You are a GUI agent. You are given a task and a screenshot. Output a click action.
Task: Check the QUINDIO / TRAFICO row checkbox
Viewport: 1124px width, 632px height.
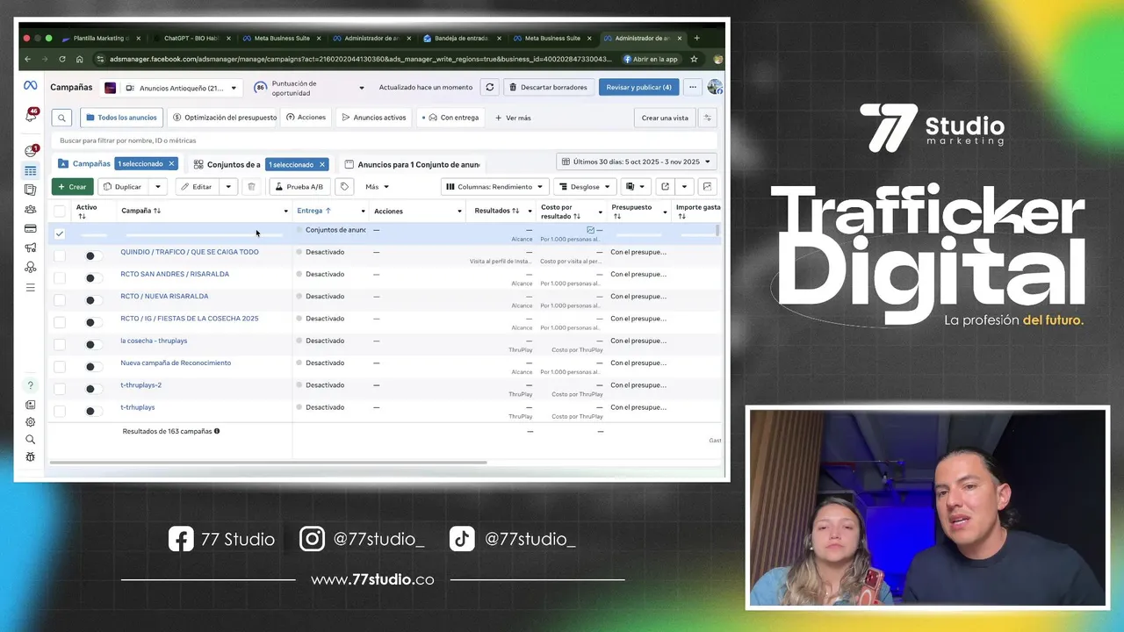(60, 255)
